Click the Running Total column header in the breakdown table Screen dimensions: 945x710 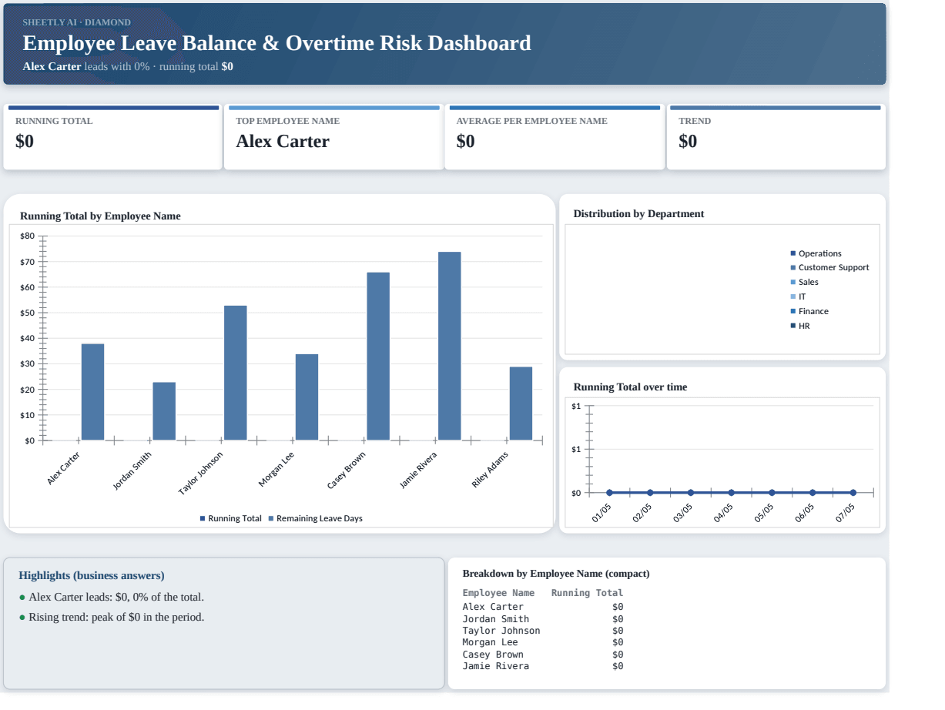pos(587,593)
